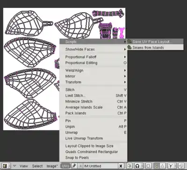Click the UVs menu button
This screenshot has height=170, width=187.
click(65, 166)
